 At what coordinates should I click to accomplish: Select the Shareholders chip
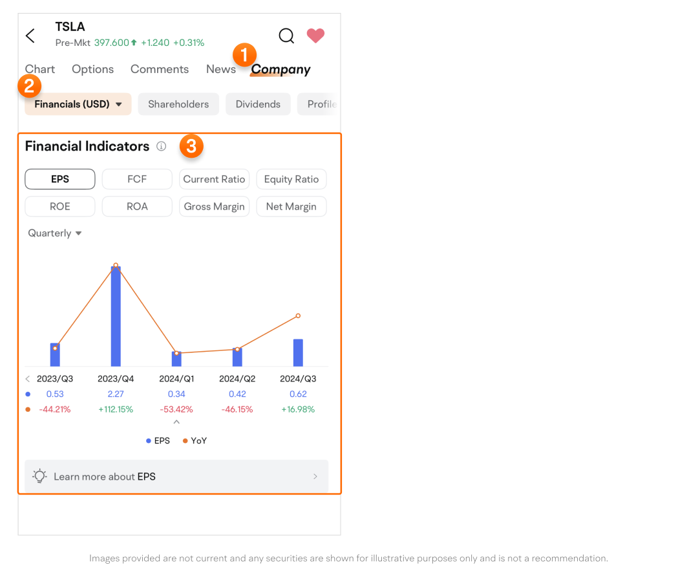point(178,104)
